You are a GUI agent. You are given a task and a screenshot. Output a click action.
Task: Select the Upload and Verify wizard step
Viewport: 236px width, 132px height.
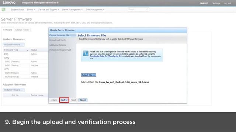tap(58, 40)
